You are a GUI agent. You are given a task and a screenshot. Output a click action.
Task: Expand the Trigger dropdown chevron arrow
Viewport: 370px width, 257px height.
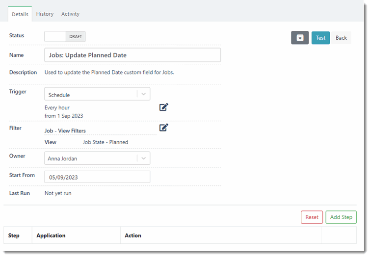143,94
